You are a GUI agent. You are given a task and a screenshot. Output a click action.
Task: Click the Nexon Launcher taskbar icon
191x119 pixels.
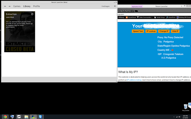click(33, 116)
